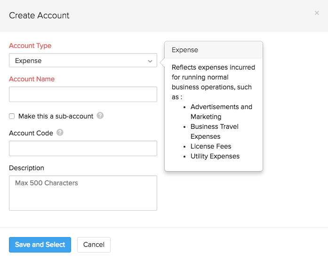
Task: Click the Description text area
Action: pyautogui.click(x=83, y=193)
